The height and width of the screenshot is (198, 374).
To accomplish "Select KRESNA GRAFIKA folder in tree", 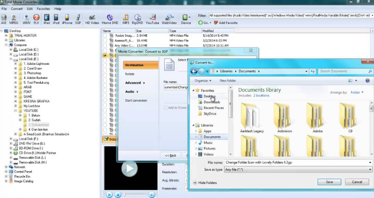I will (37, 101).
